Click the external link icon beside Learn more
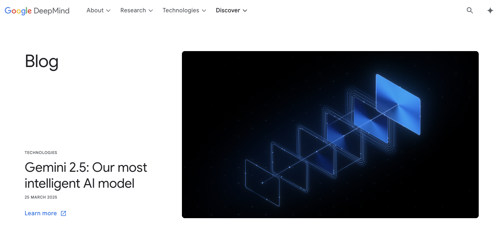 [x=63, y=213]
